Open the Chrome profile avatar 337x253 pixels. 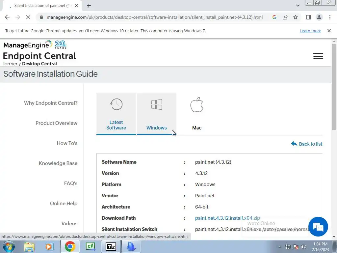[x=319, y=17]
